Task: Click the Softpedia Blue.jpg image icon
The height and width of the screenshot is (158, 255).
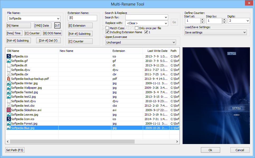Action: (x=9, y=128)
